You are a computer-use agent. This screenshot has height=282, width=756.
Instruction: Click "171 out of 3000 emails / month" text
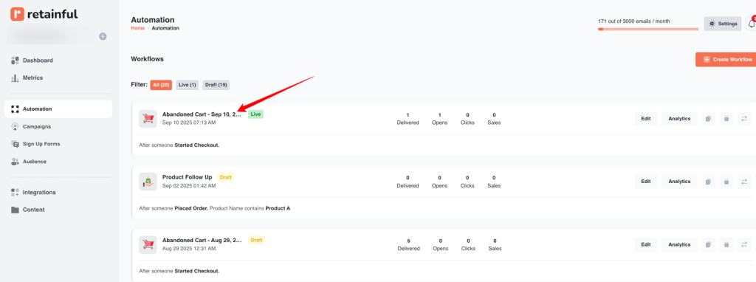tap(633, 21)
